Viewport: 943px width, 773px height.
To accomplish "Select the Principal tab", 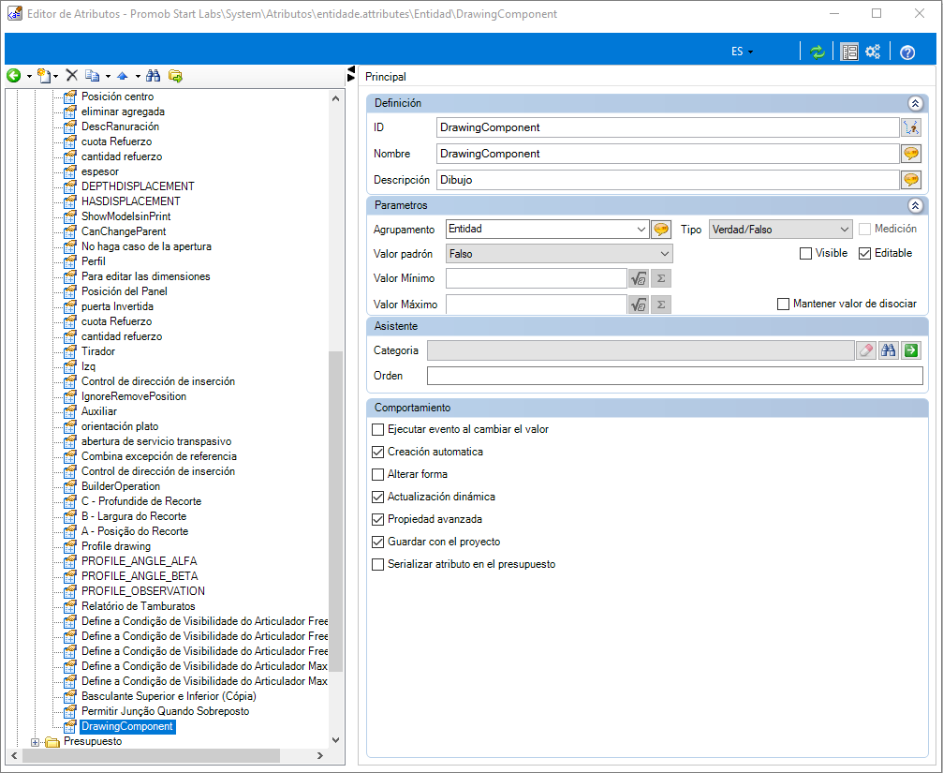I will point(386,77).
